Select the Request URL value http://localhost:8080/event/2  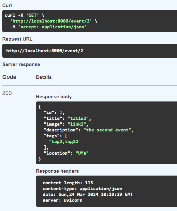point(45,51)
